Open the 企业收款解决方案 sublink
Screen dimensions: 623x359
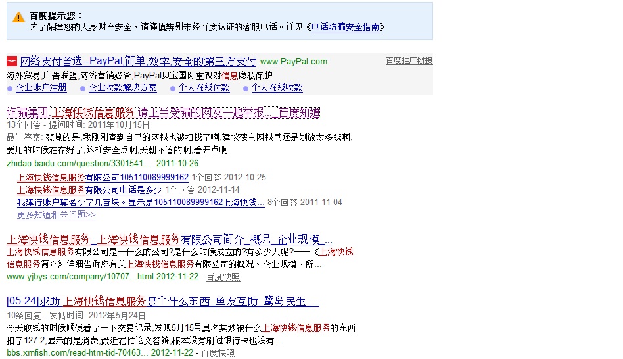pyautogui.click(x=122, y=87)
